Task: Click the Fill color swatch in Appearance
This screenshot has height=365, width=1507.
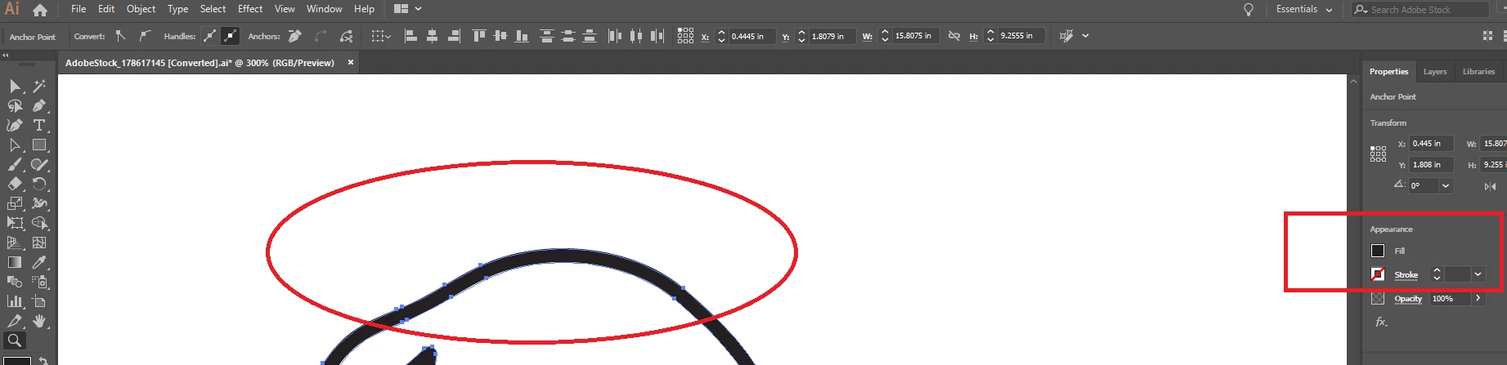Action: tap(1378, 251)
